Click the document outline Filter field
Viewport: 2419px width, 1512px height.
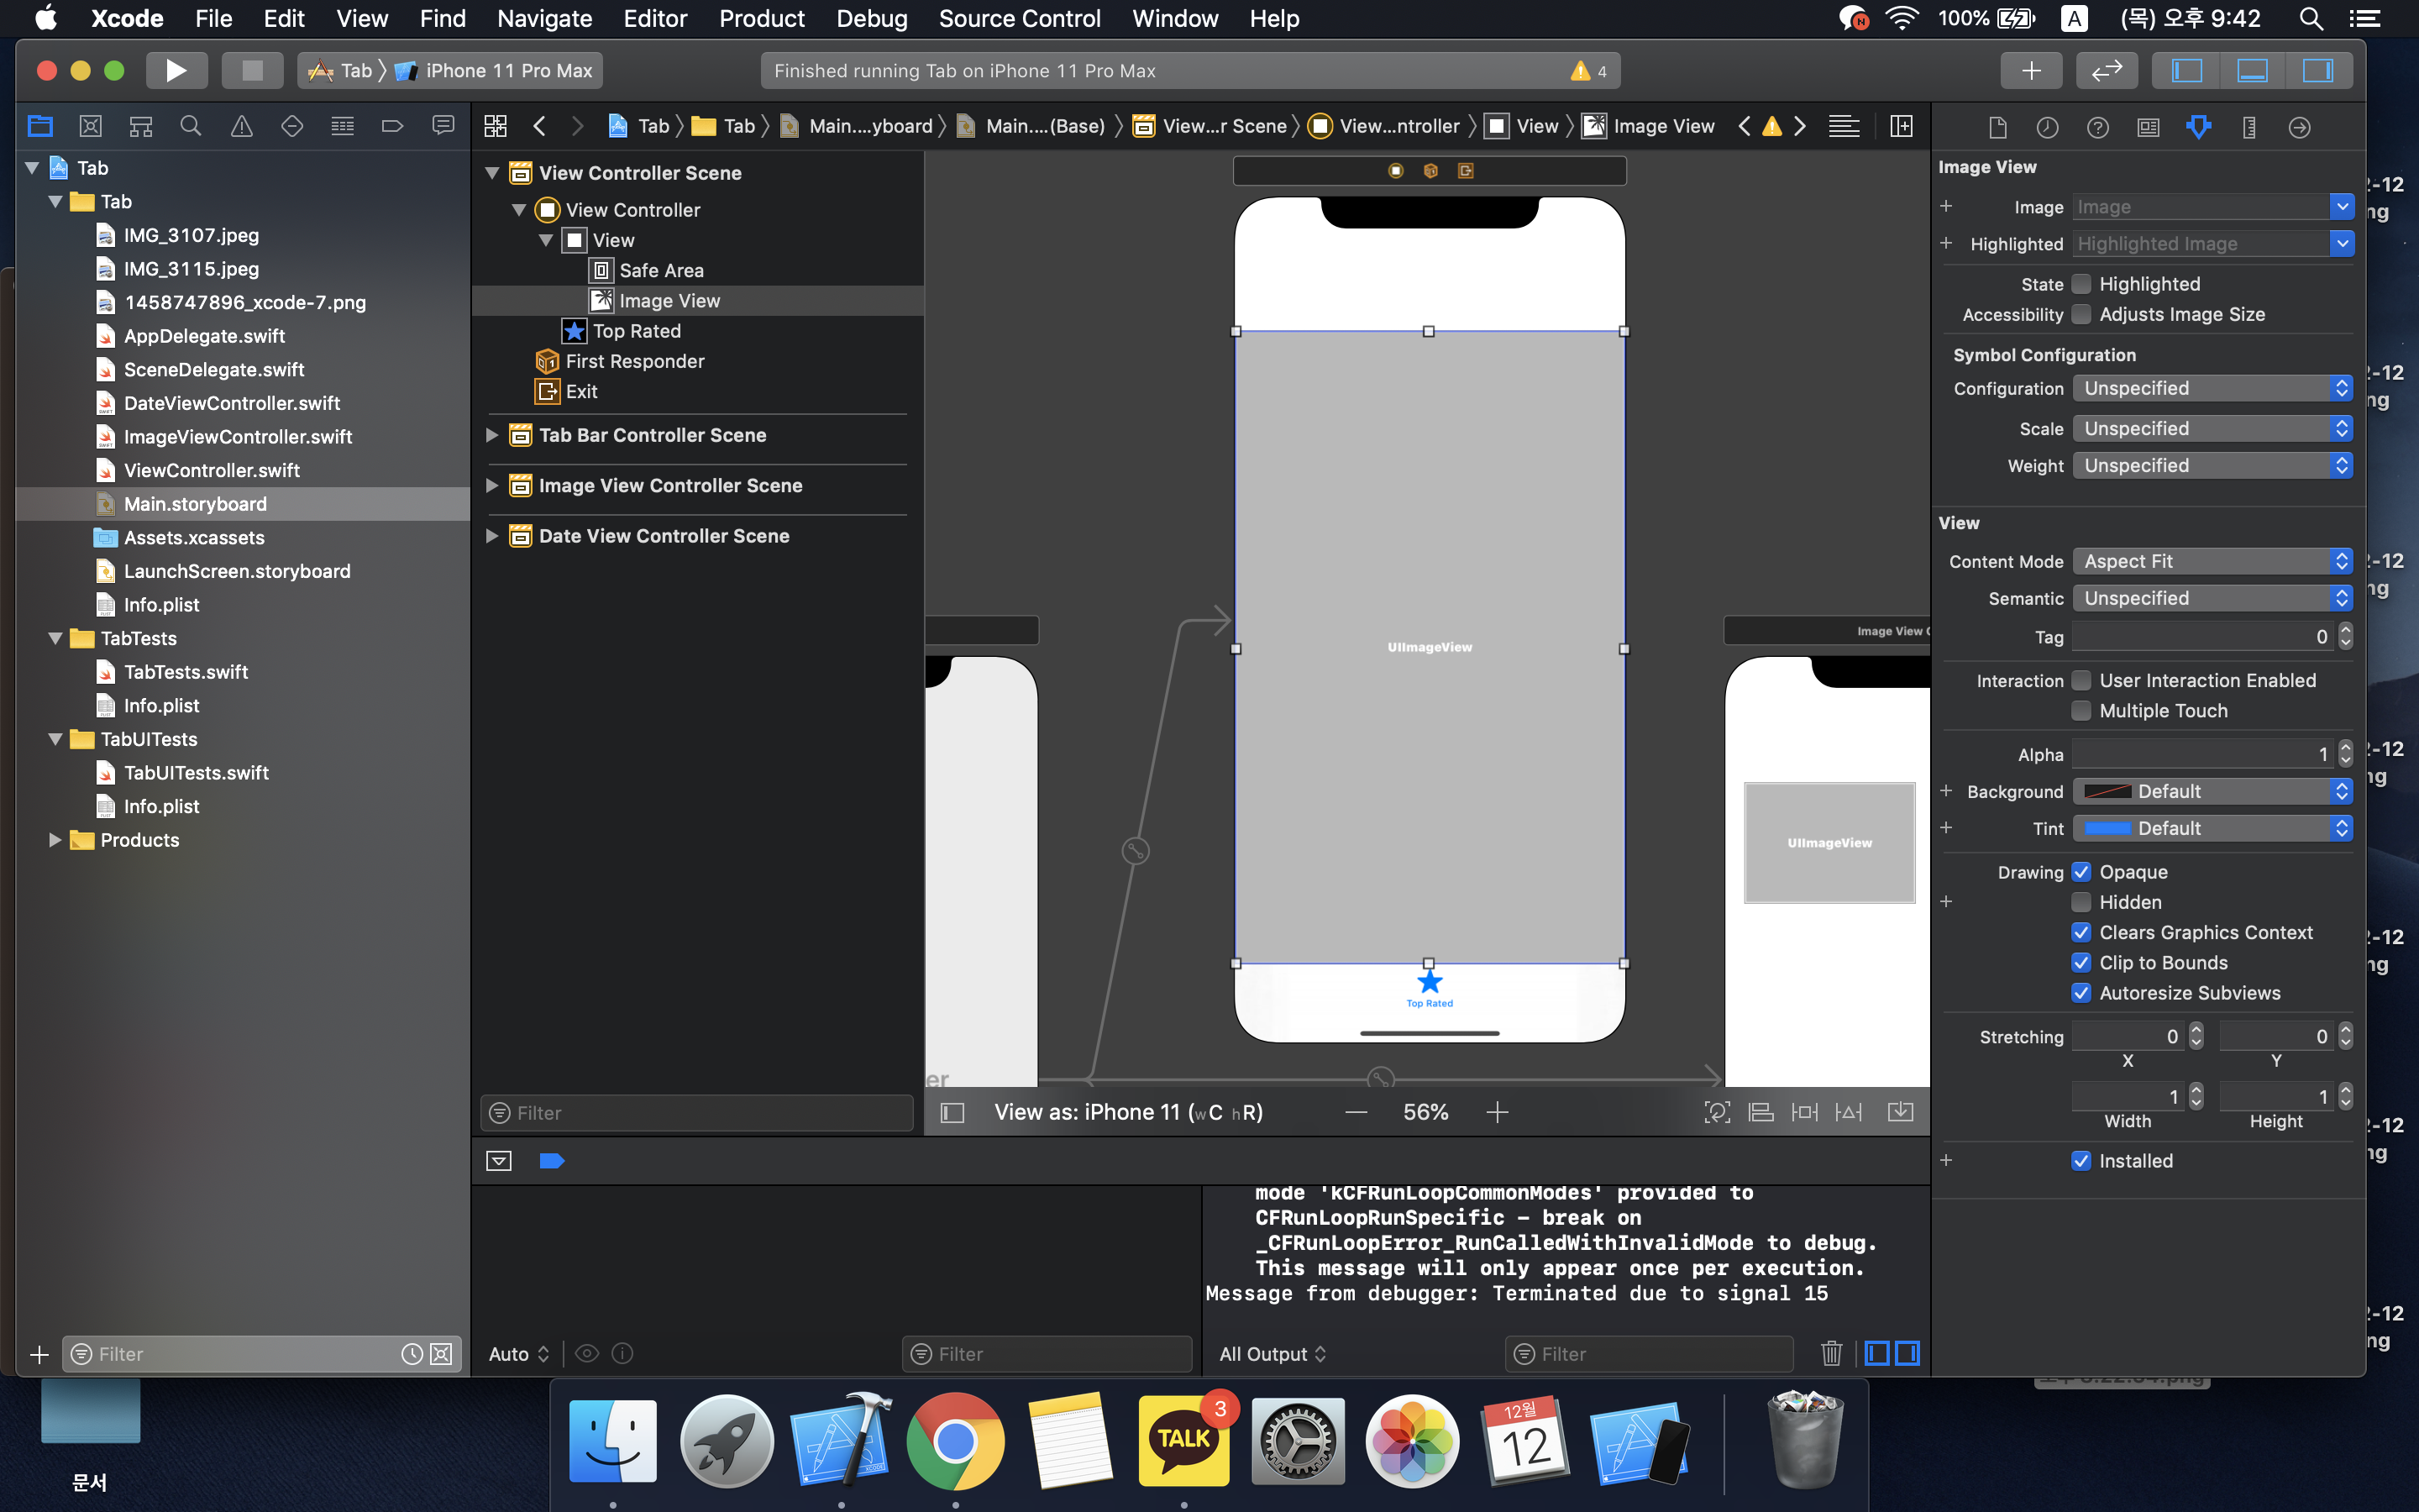pos(700,1113)
